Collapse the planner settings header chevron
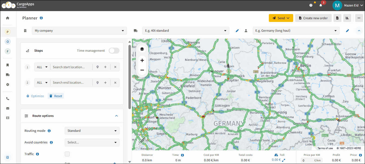The width and height of the screenshot is (365, 164). click(359, 31)
